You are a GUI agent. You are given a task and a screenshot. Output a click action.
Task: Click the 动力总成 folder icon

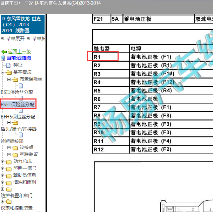9,162
